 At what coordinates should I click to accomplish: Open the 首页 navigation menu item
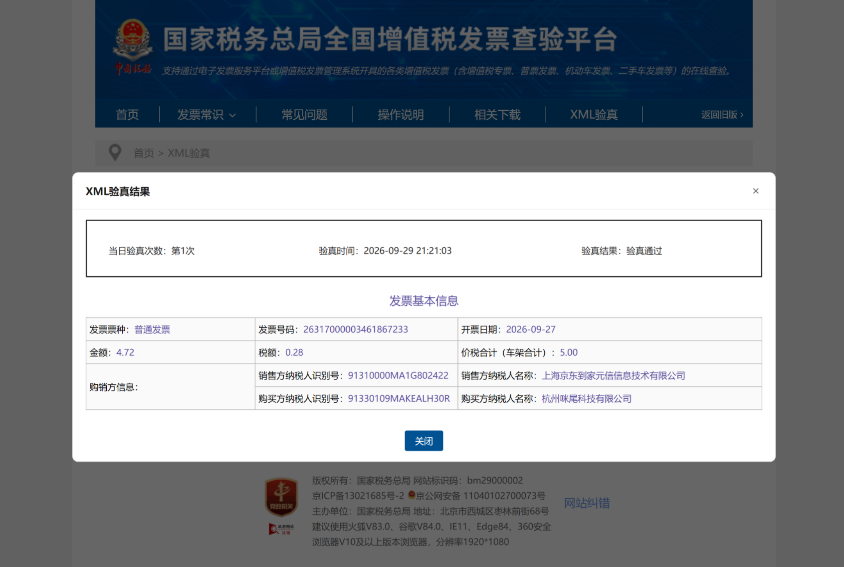point(127,114)
